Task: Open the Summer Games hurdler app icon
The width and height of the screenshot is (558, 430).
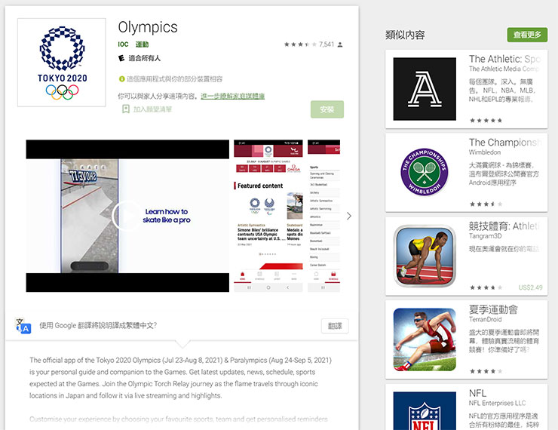Action: 425,339
